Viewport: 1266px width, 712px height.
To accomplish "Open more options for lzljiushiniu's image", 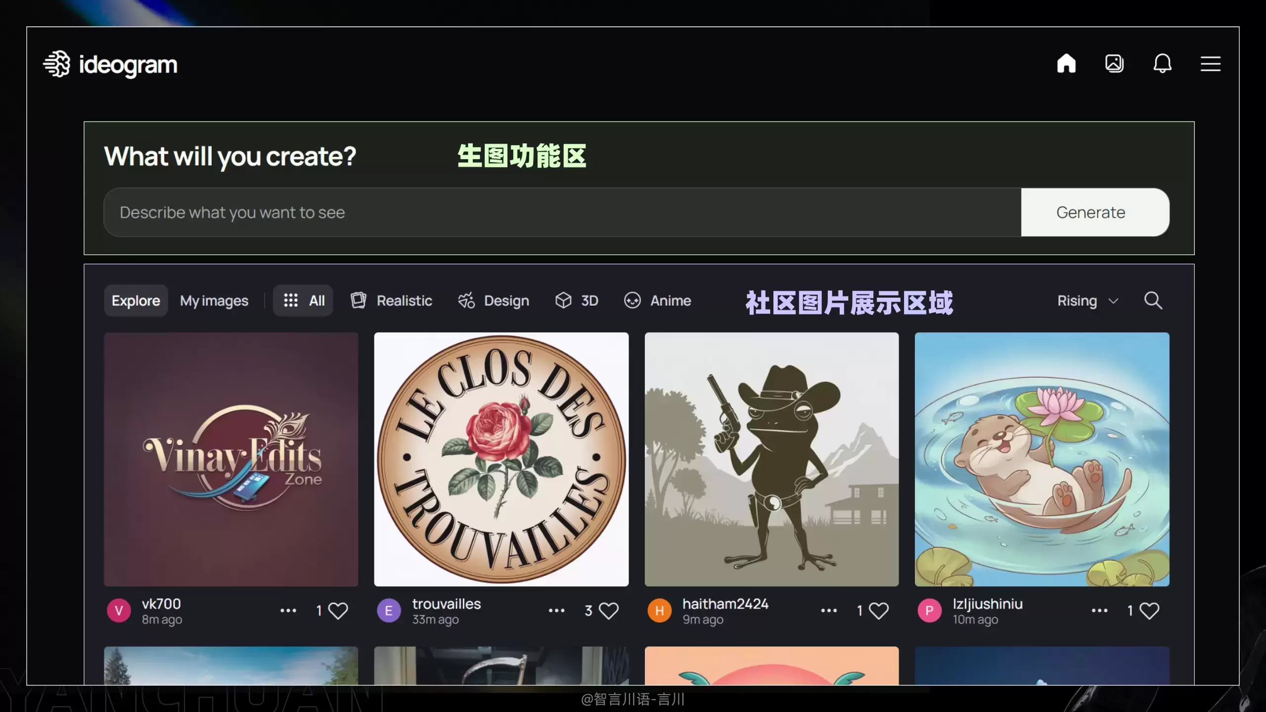I will 1100,611.
